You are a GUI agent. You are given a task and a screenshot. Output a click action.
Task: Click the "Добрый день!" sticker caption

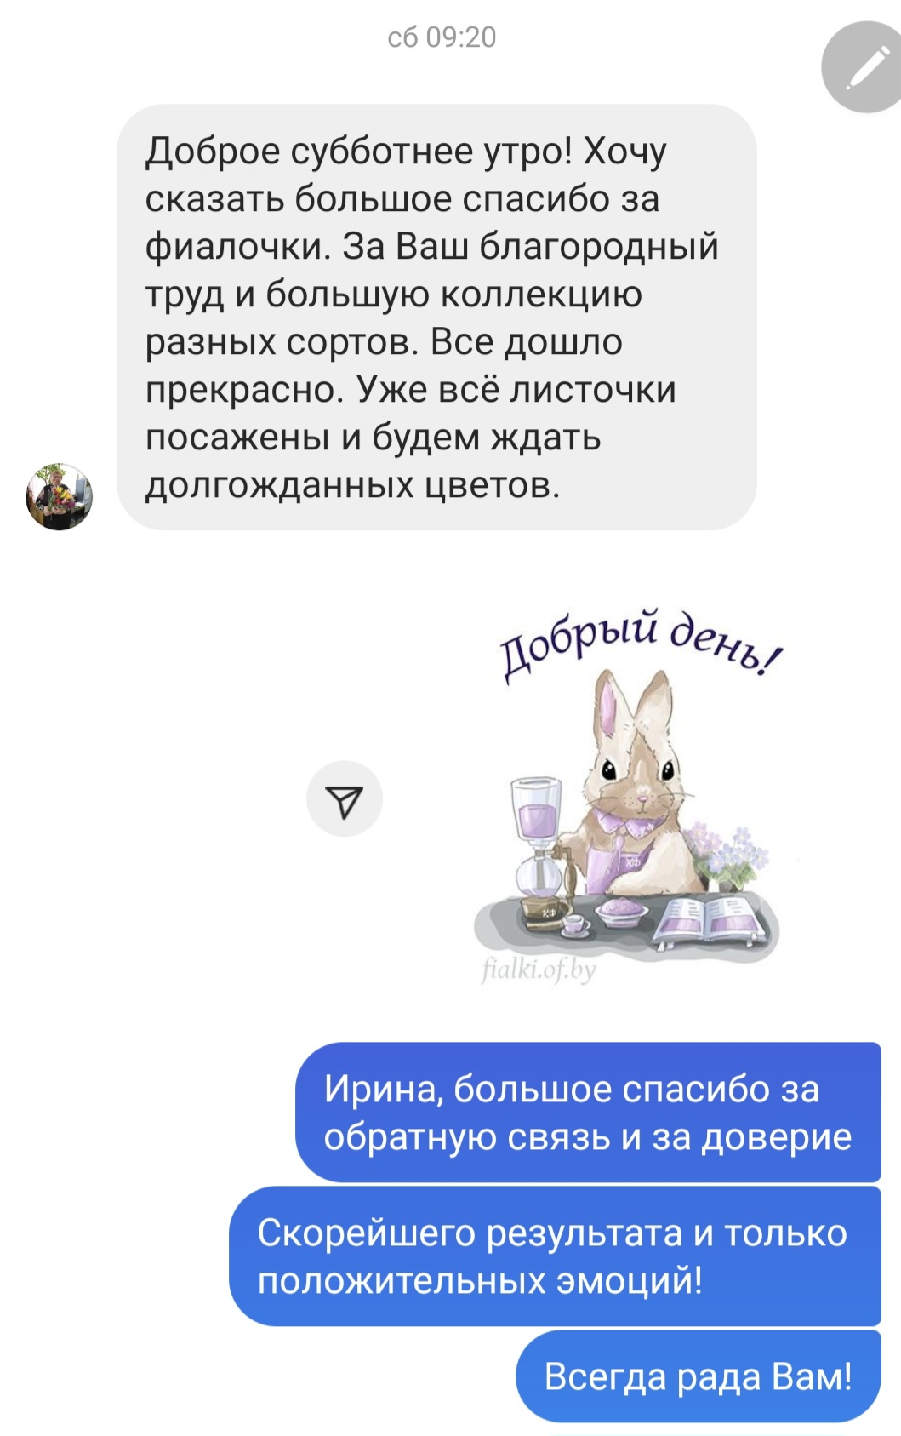tap(640, 644)
